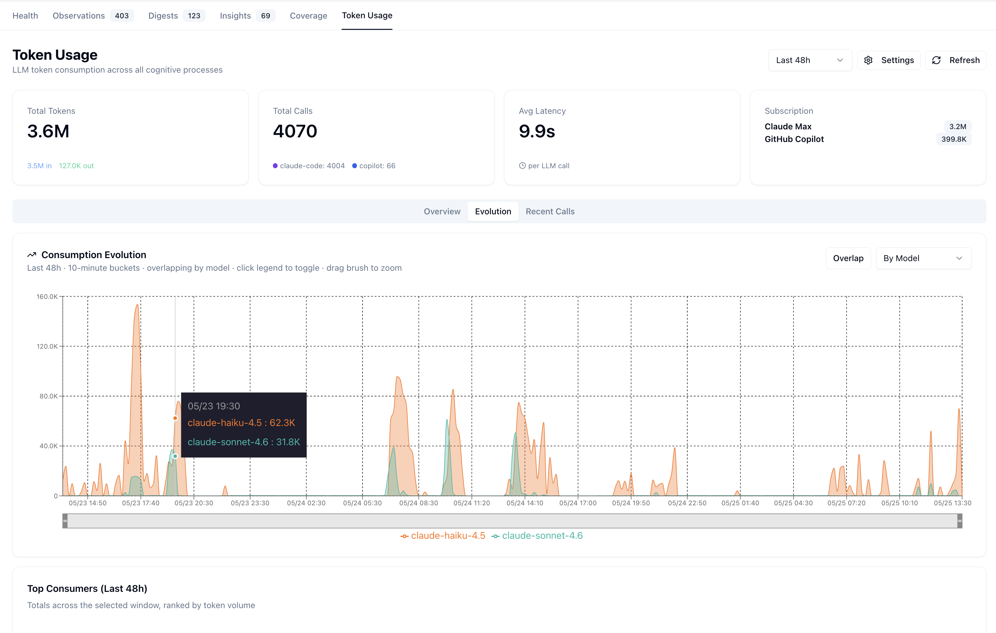
Task: Grab the left brush handle of zoom bar
Action: point(65,521)
